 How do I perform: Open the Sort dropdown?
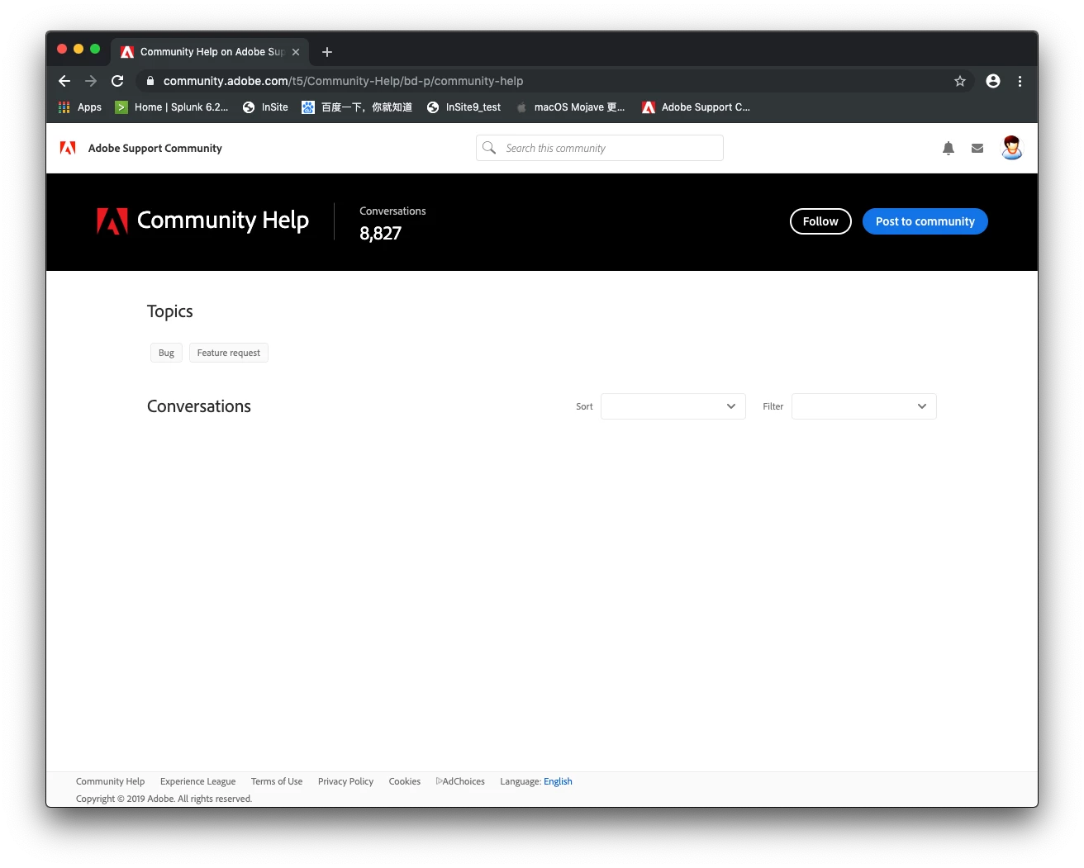[673, 406]
